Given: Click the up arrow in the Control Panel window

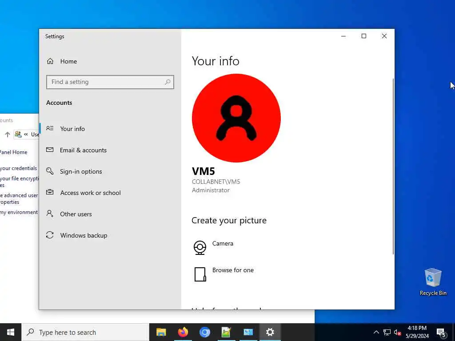Looking at the screenshot, I should point(8,134).
